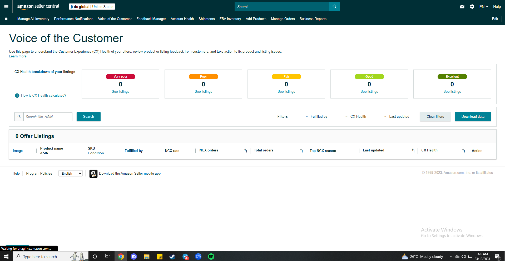505x261 pixels.
Task: Sort the table by NCX orders
Action: [x=246, y=150]
